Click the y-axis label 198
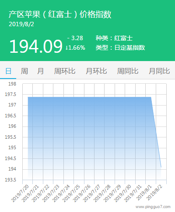Screen dimensions: 175x212 [x=12, y=84]
